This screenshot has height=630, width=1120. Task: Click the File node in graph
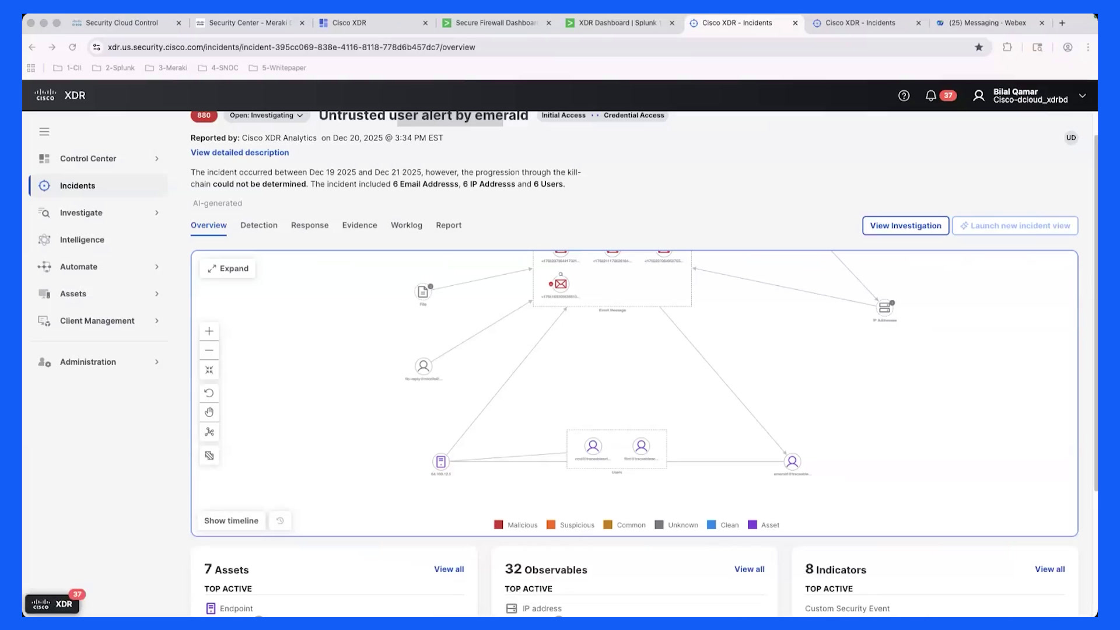click(x=423, y=292)
